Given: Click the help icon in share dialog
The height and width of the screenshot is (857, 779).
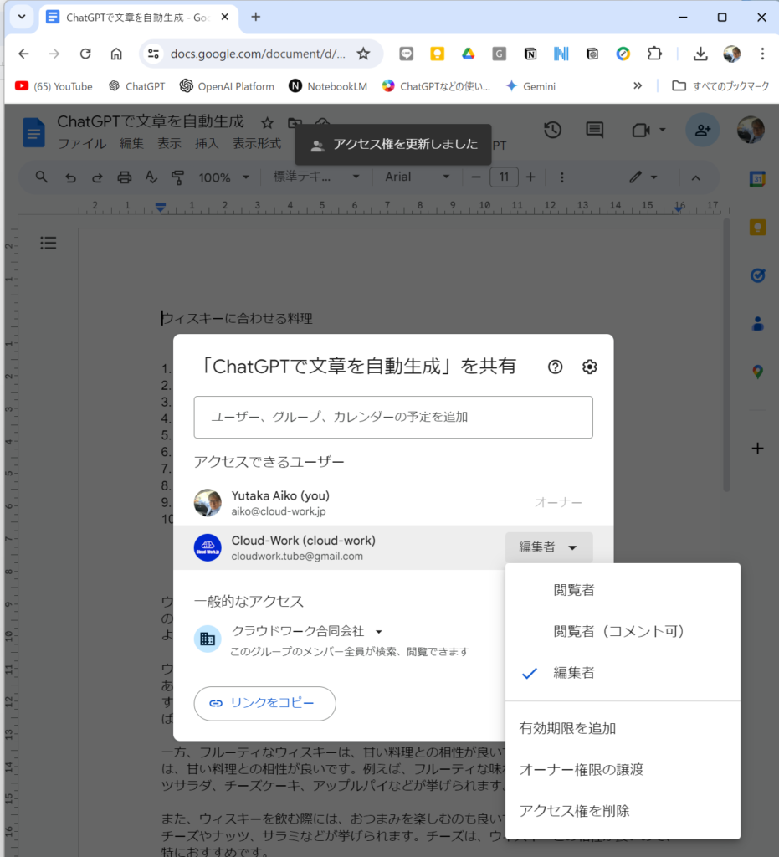Looking at the screenshot, I should coord(555,367).
